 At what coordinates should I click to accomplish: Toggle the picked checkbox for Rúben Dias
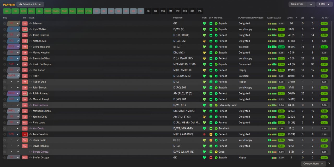(4, 82)
